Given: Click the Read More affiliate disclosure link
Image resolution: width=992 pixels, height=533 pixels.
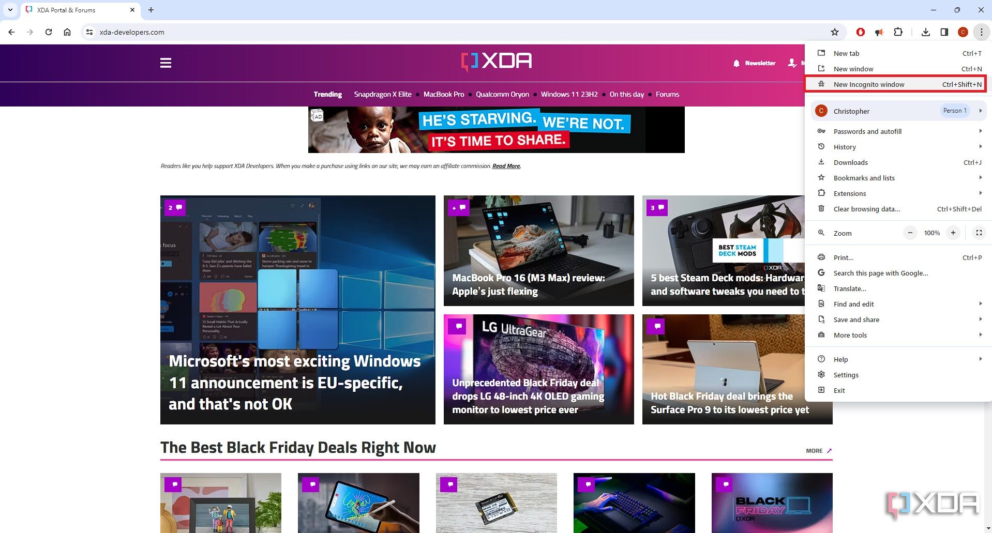Looking at the screenshot, I should 506,166.
